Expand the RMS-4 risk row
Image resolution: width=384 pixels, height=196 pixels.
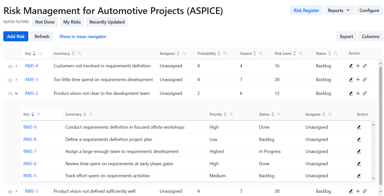point(16,66)
